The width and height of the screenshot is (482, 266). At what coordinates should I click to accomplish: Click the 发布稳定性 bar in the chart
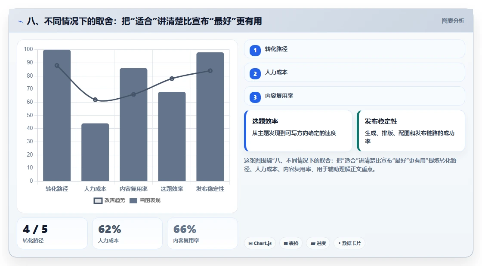click(210, 117)
